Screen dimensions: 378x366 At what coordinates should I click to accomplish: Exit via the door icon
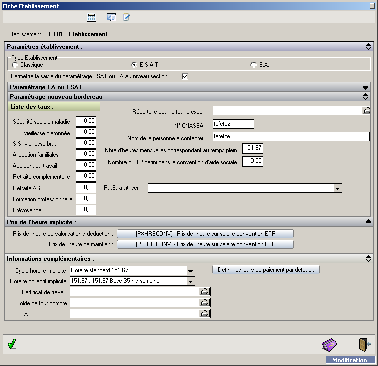tap(364, 345)
